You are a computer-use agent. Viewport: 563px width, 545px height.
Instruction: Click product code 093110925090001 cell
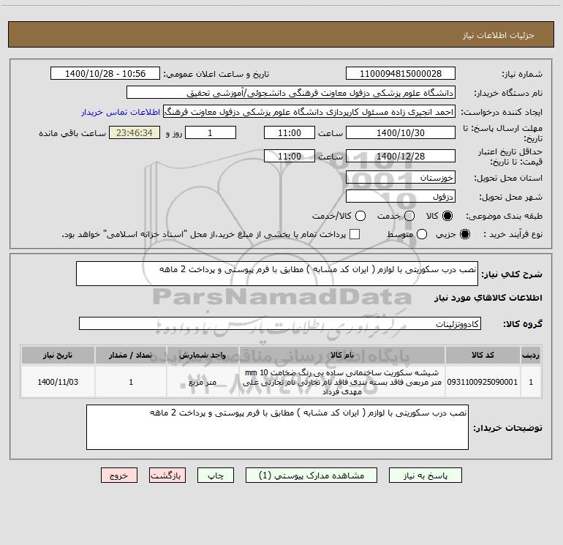[x=483, y=382]
